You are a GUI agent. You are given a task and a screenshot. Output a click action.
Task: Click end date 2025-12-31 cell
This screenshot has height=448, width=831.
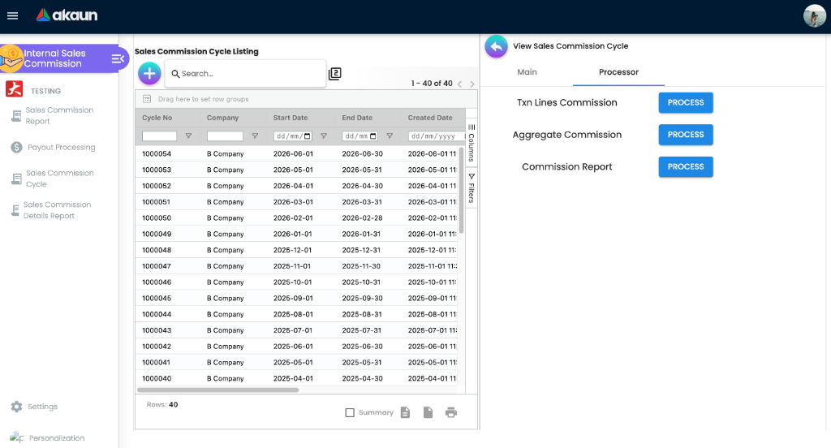click(x=362, y=250)
